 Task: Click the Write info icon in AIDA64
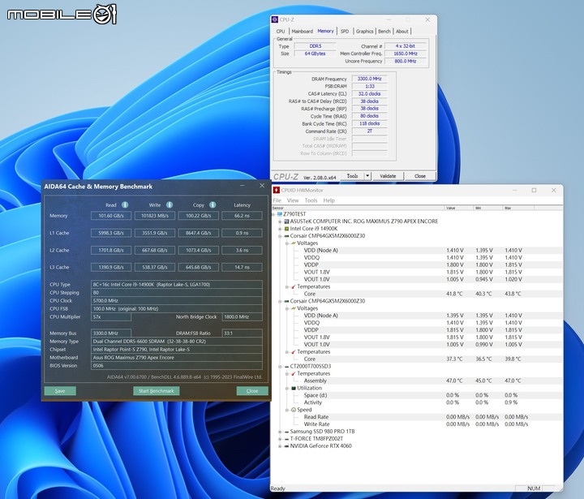point(170,204)
